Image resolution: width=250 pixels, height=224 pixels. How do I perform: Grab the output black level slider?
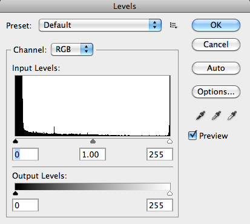click(15, 193)
